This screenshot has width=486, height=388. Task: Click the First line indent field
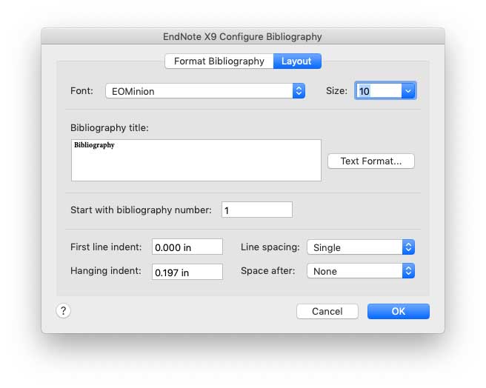pyautogui.click(x=187, y=247)
